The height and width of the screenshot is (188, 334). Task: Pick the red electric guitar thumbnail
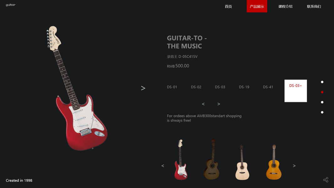coord(181,160)
